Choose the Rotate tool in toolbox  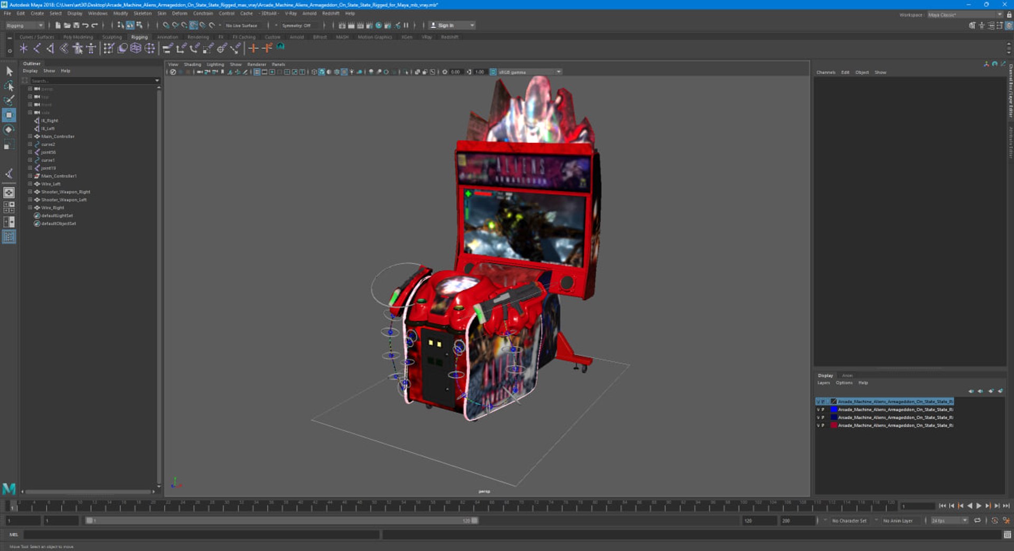click(9, 130)
